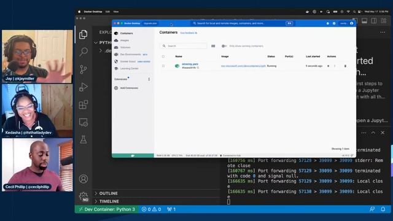Select Docker Scout in Docker sidebar

(x=133, y=61)
